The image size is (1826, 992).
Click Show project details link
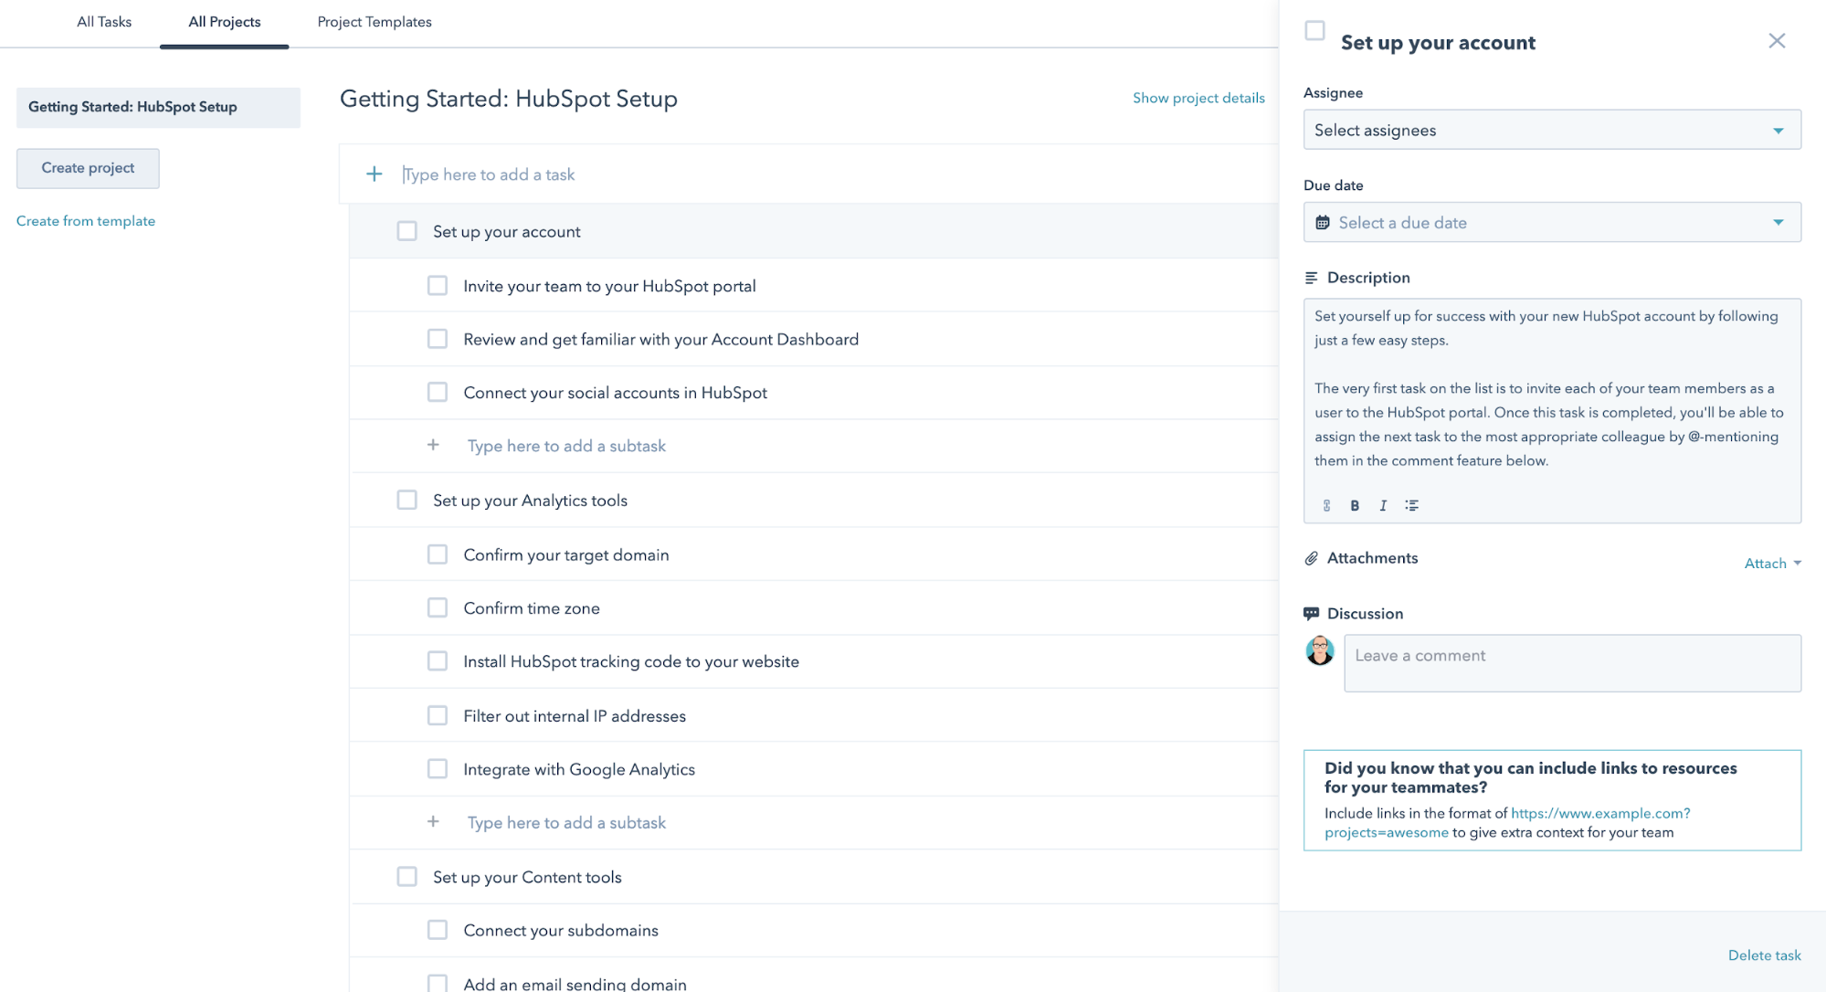point(1198,98)
